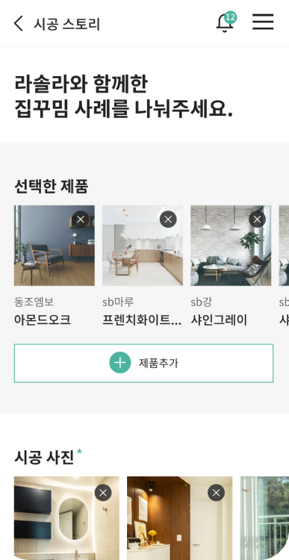View the balcony window construction photo
Screen dimensions: 289x560
(264, 518)
